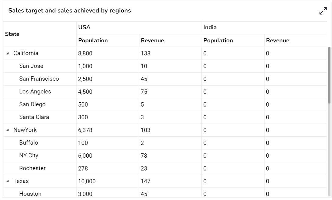Click the USA column group header

click(84, 27)
